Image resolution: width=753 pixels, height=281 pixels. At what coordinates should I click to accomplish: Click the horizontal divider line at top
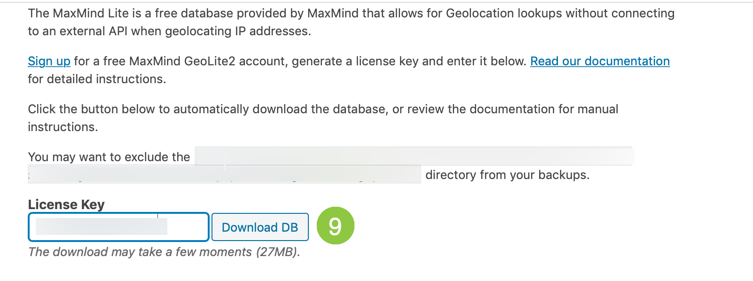(376, 2)
